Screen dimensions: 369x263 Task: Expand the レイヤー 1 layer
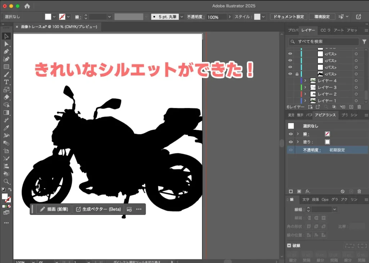305,101
